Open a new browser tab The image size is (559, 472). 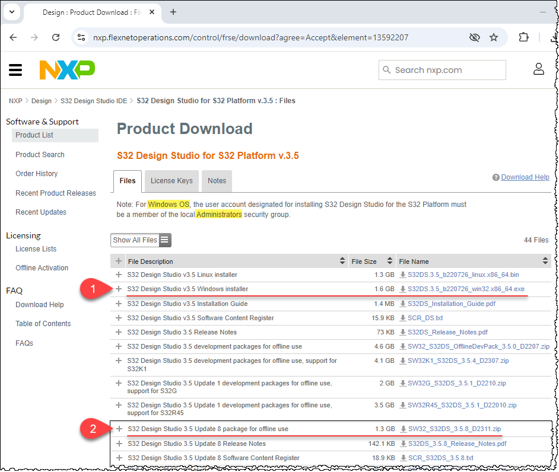(173, 12)
